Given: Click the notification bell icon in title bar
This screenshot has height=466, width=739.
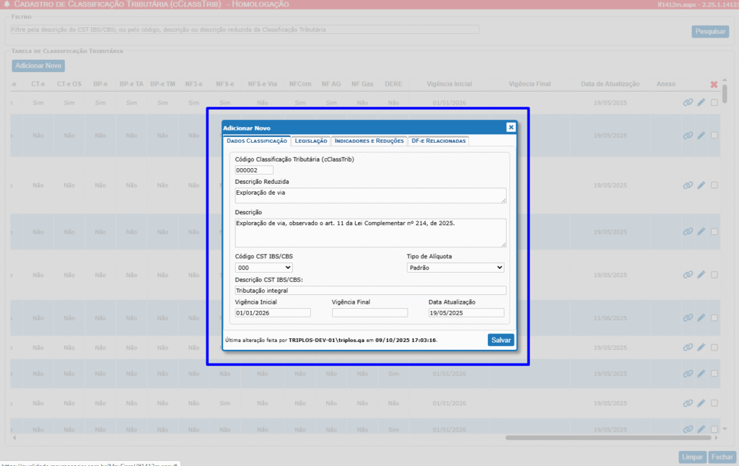Looking at the screenshot, I should tap(6, 4).
